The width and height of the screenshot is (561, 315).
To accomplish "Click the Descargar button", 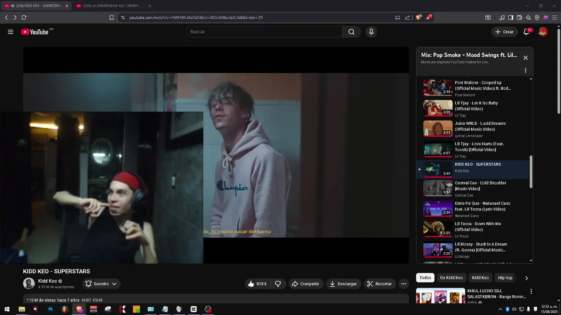I will [x=343, y=284].
